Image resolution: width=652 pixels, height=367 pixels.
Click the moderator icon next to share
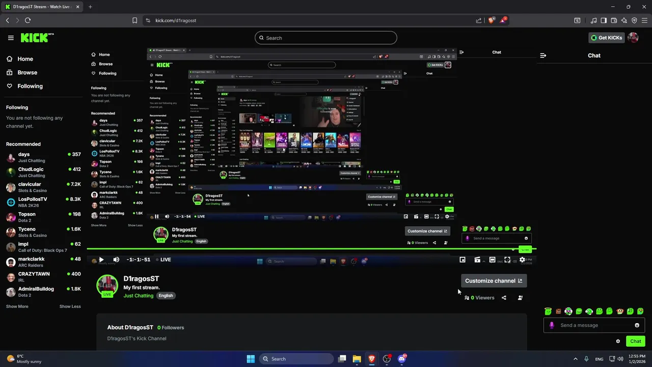520,298
